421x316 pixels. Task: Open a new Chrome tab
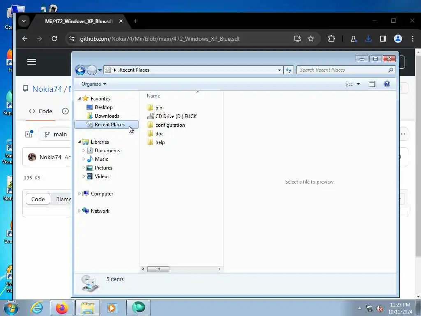[136, 21]
